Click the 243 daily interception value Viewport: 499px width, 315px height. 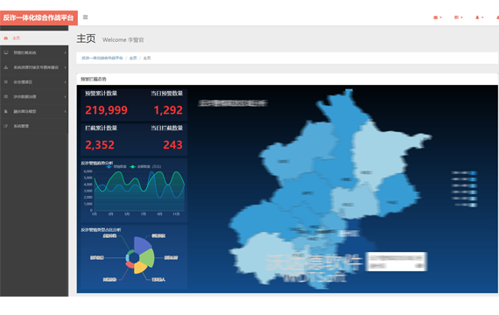click(x=172, y=144)
